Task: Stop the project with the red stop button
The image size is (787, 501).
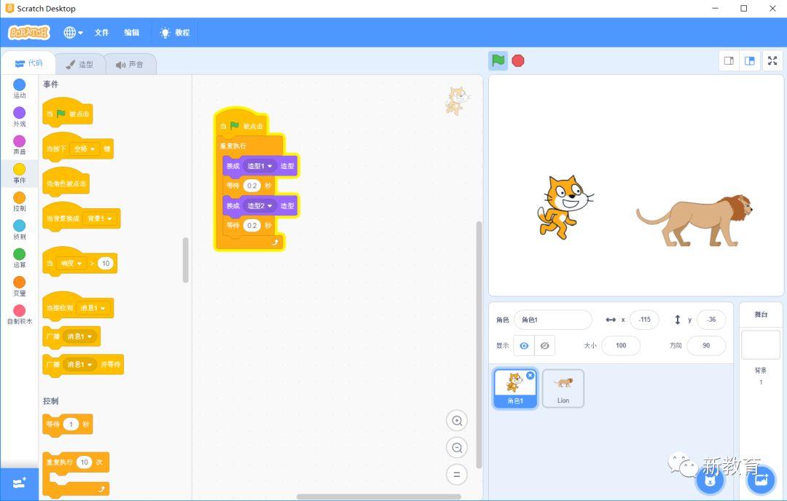Action: coord(518,60)
